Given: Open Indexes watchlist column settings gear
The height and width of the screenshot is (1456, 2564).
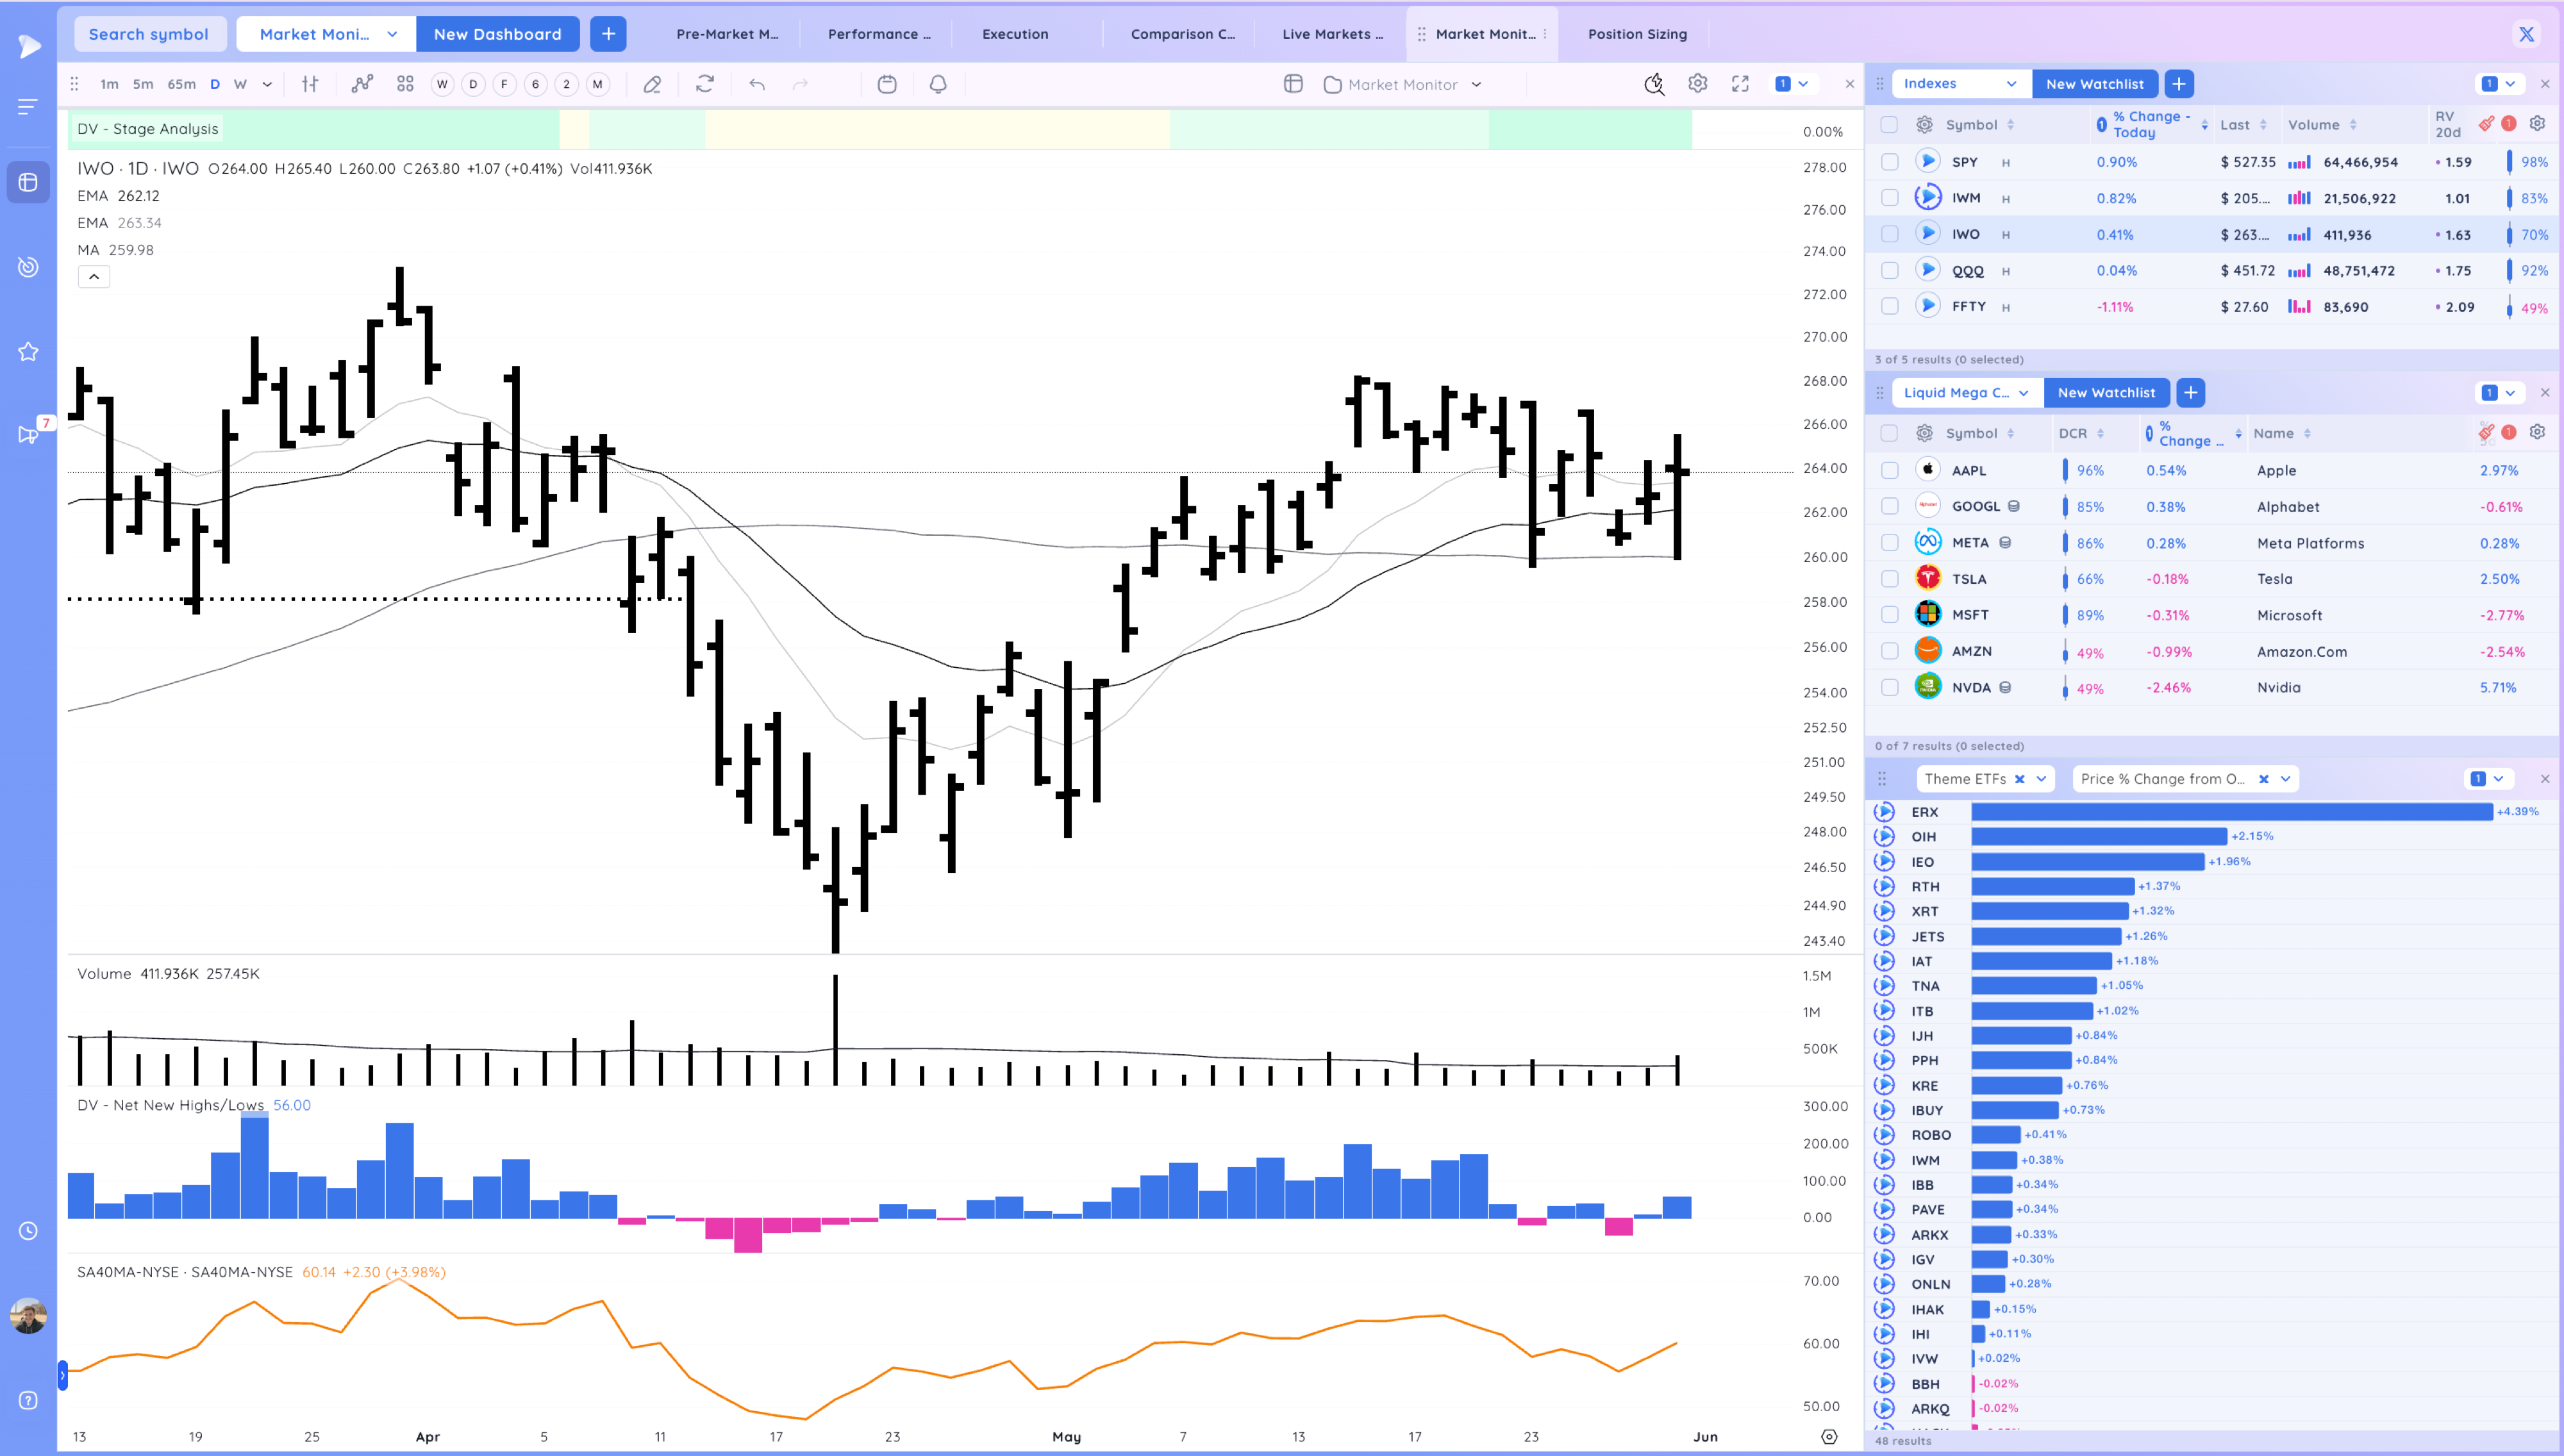Looking at the screenshot, I should (2537, 123).
